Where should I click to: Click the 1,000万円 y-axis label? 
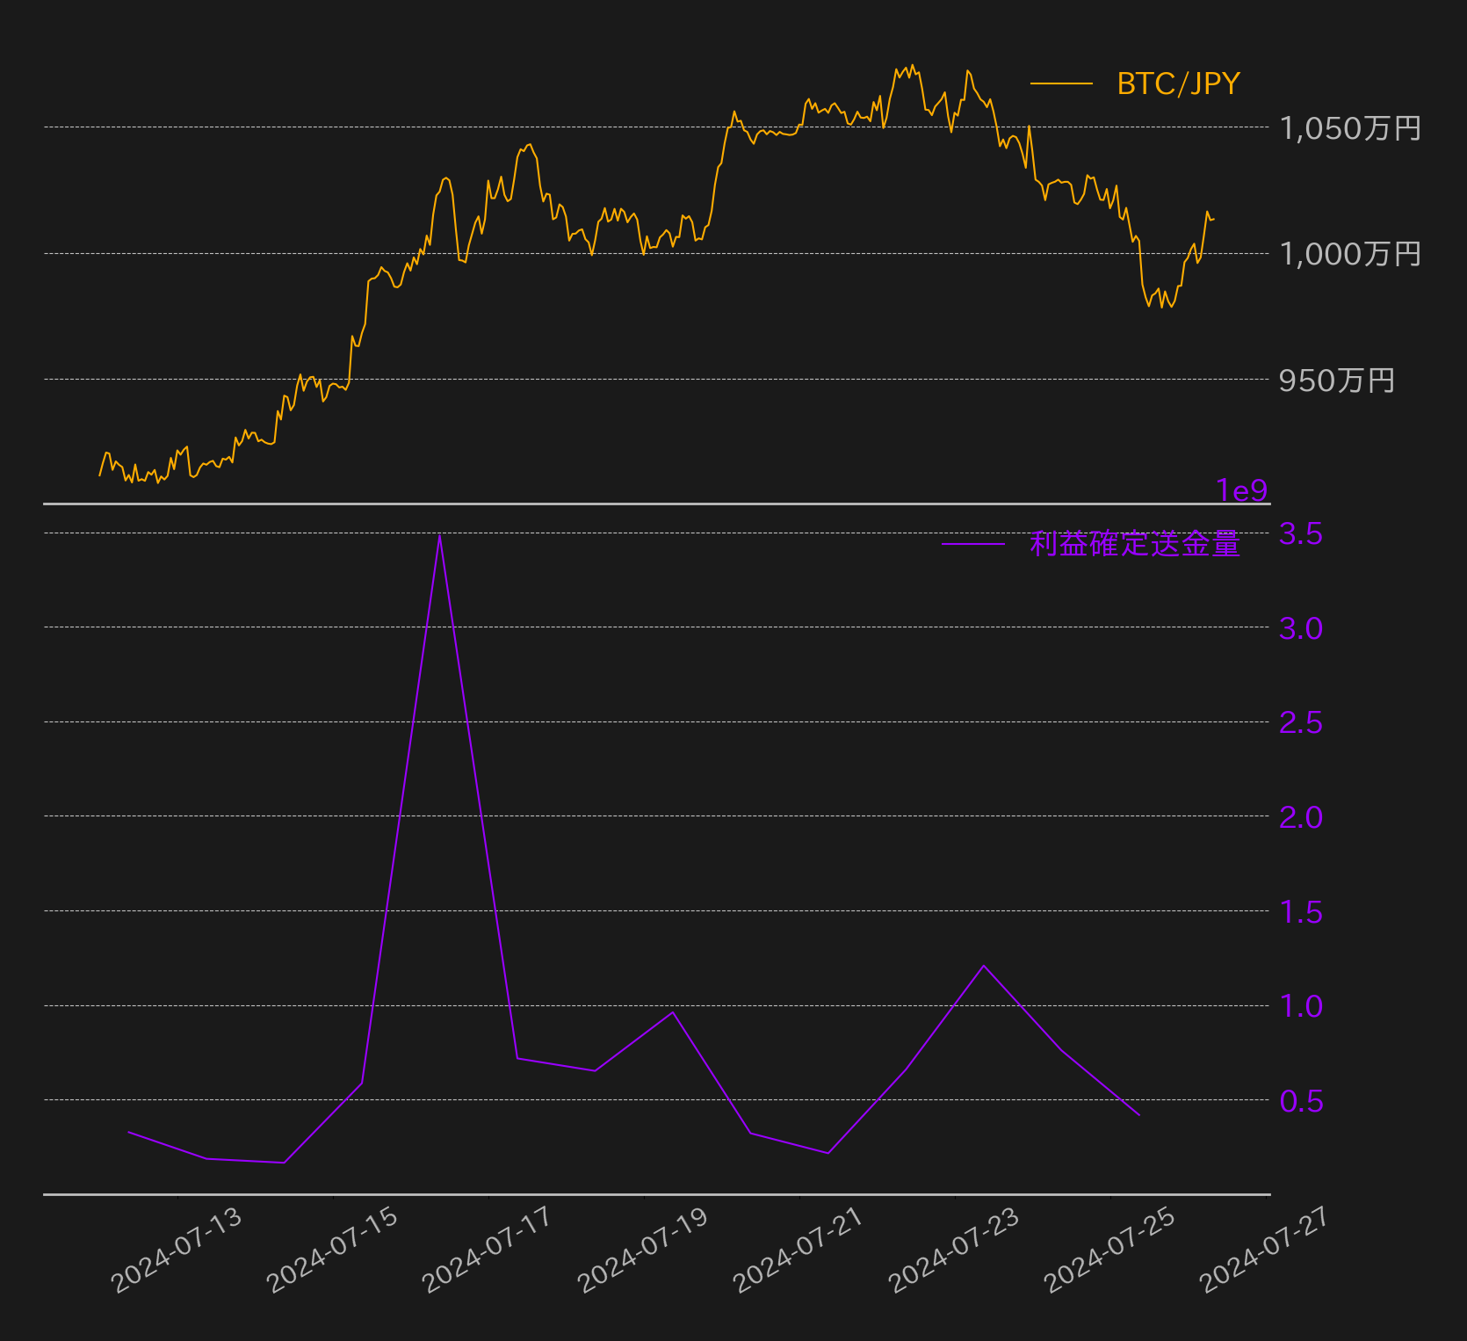(1350, 254)
